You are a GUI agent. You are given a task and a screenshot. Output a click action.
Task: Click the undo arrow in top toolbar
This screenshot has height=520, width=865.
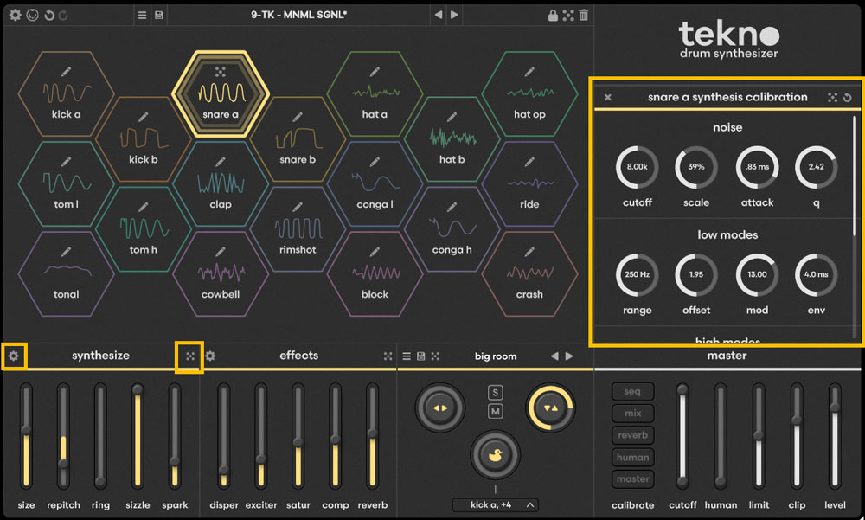pos(48,16)
